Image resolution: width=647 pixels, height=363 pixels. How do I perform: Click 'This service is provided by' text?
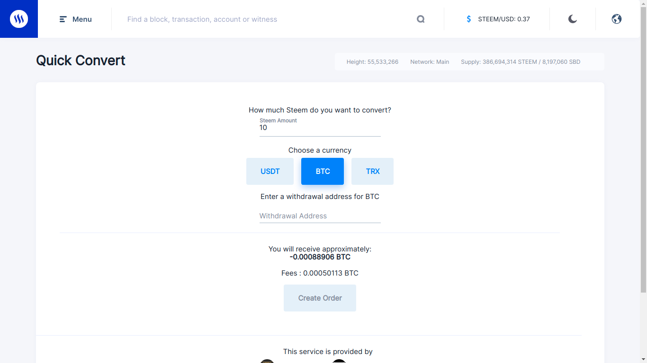[x=328, y=352]
